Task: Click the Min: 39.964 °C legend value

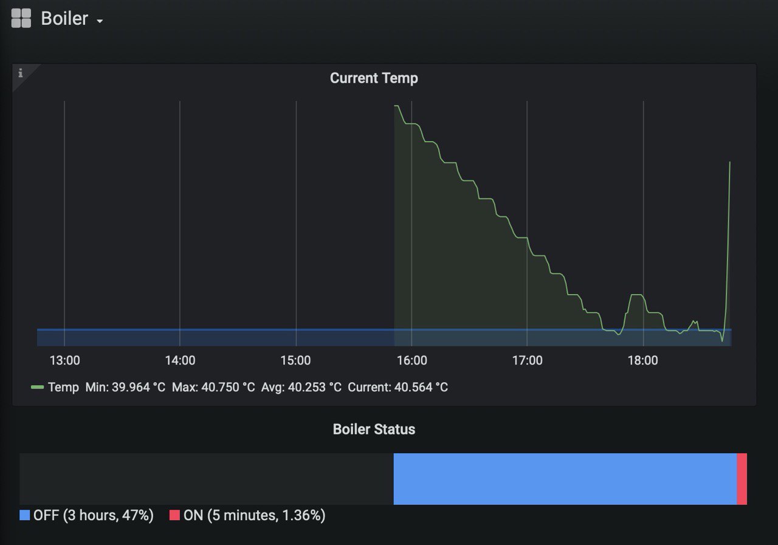Action: point(125,387)
